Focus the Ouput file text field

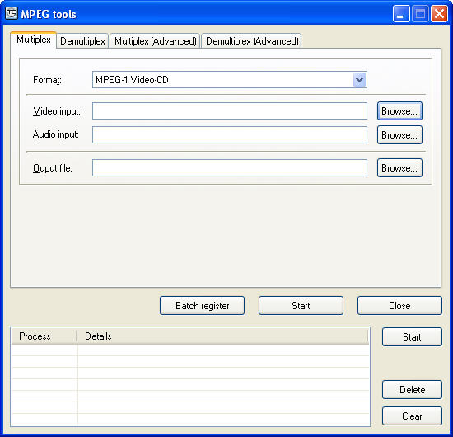click(x=230, y=167)
